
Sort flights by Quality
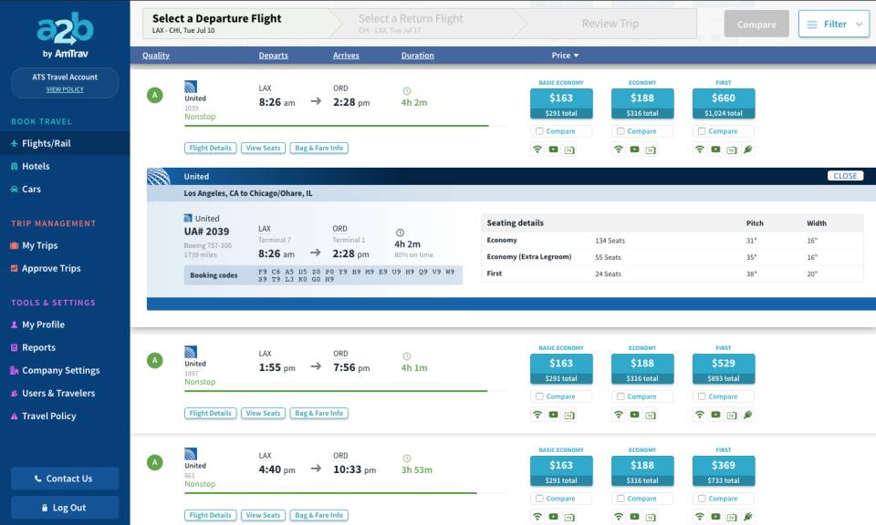point(156,56)
